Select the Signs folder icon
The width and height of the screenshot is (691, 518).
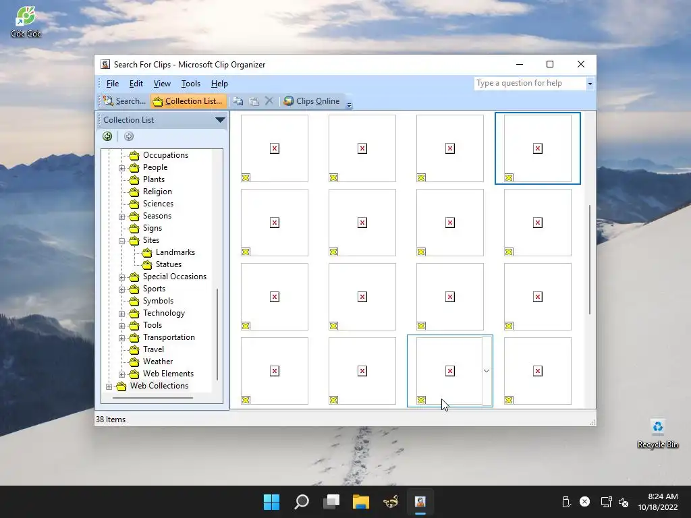click(x=134, y=228)
